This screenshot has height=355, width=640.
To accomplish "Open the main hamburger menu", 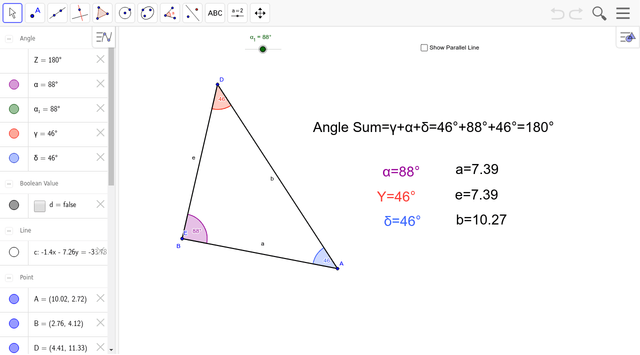I will point(623,13).
